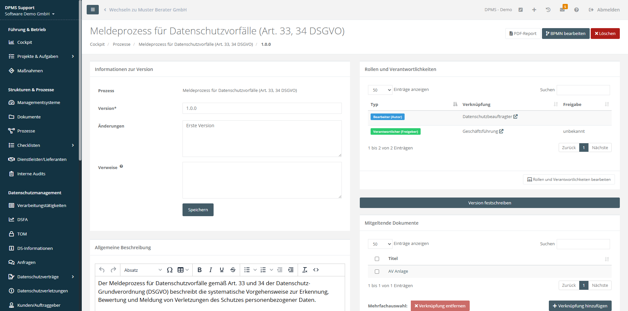This screenshot has width=628, height=311.
Task: Click the Version input field
Action: (x=262, y=108)
